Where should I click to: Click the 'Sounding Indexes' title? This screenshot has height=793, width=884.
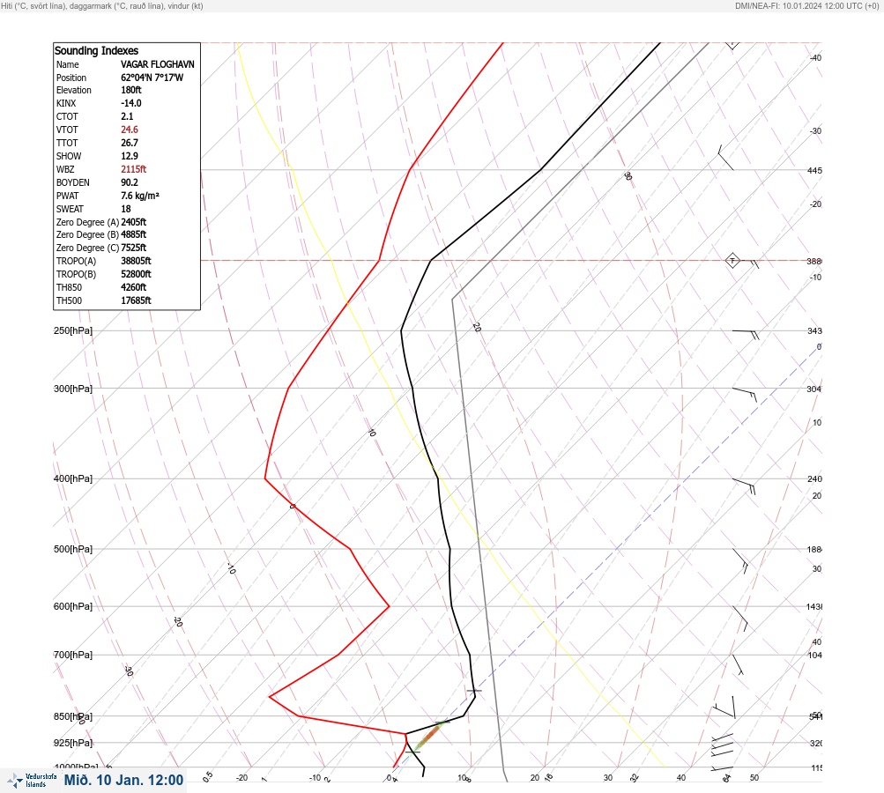coord(96,50)
